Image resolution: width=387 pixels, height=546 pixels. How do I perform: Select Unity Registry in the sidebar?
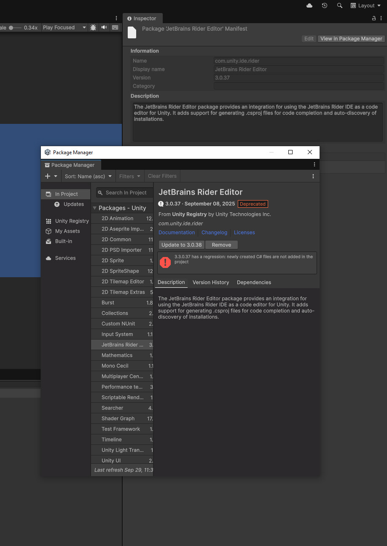[72, 221]
